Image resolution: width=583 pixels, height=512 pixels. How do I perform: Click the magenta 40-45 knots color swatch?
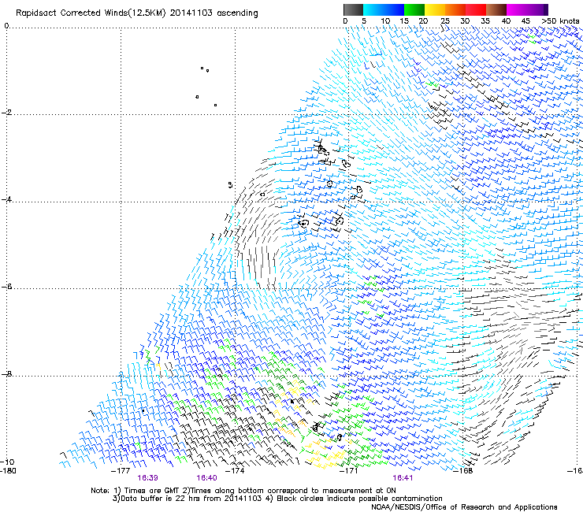point(517,9)
